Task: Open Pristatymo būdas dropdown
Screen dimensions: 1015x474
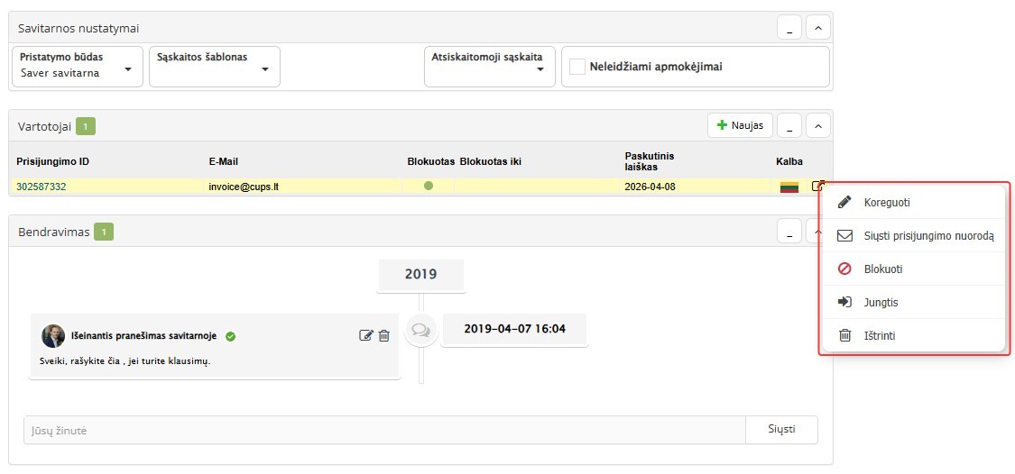Action: [78, 67]
